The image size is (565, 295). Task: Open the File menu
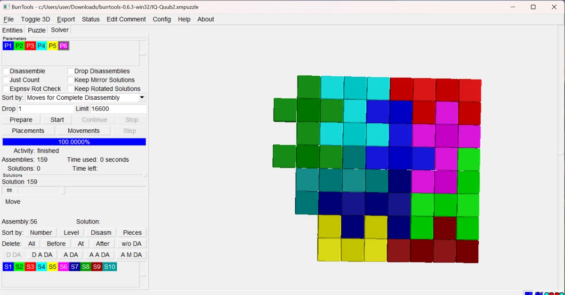[x=8, y=19]
